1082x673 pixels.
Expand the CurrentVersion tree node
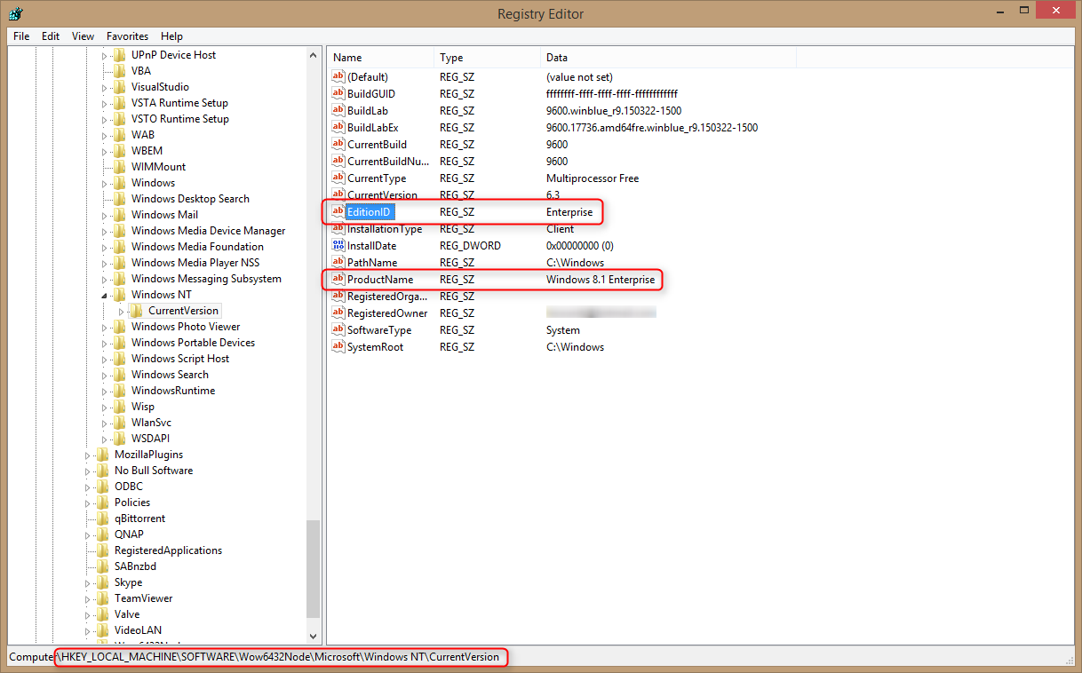pos(122,311)
